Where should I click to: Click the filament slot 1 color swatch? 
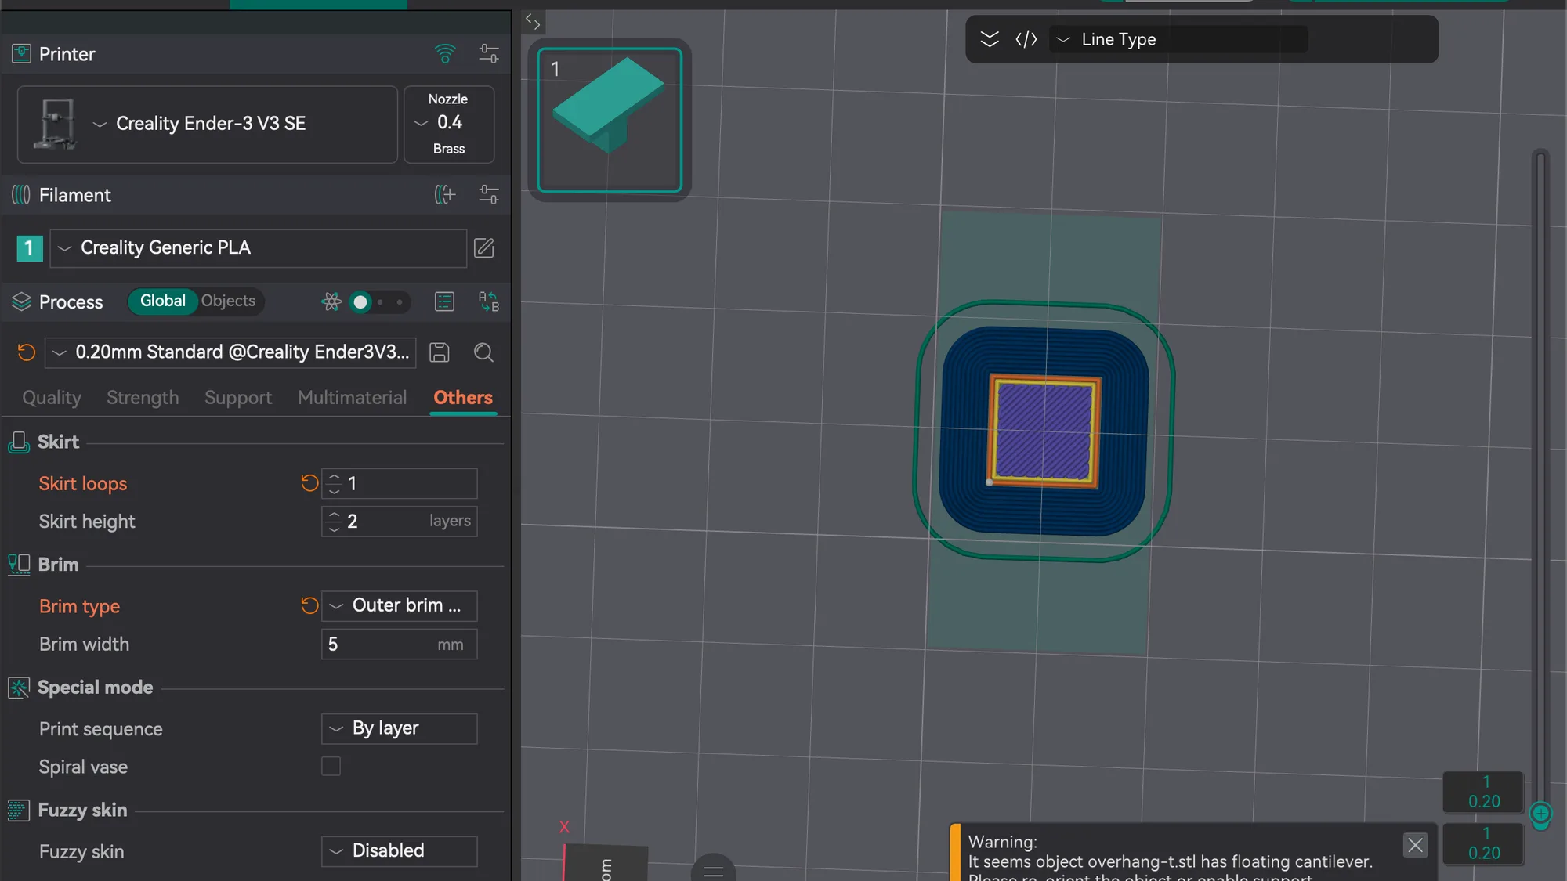[x=30, y=248]
